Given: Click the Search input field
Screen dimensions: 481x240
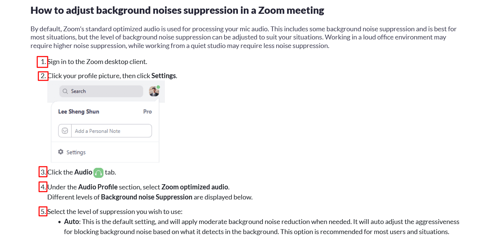Looking at the screenshot, I should [x=104, y=91].
